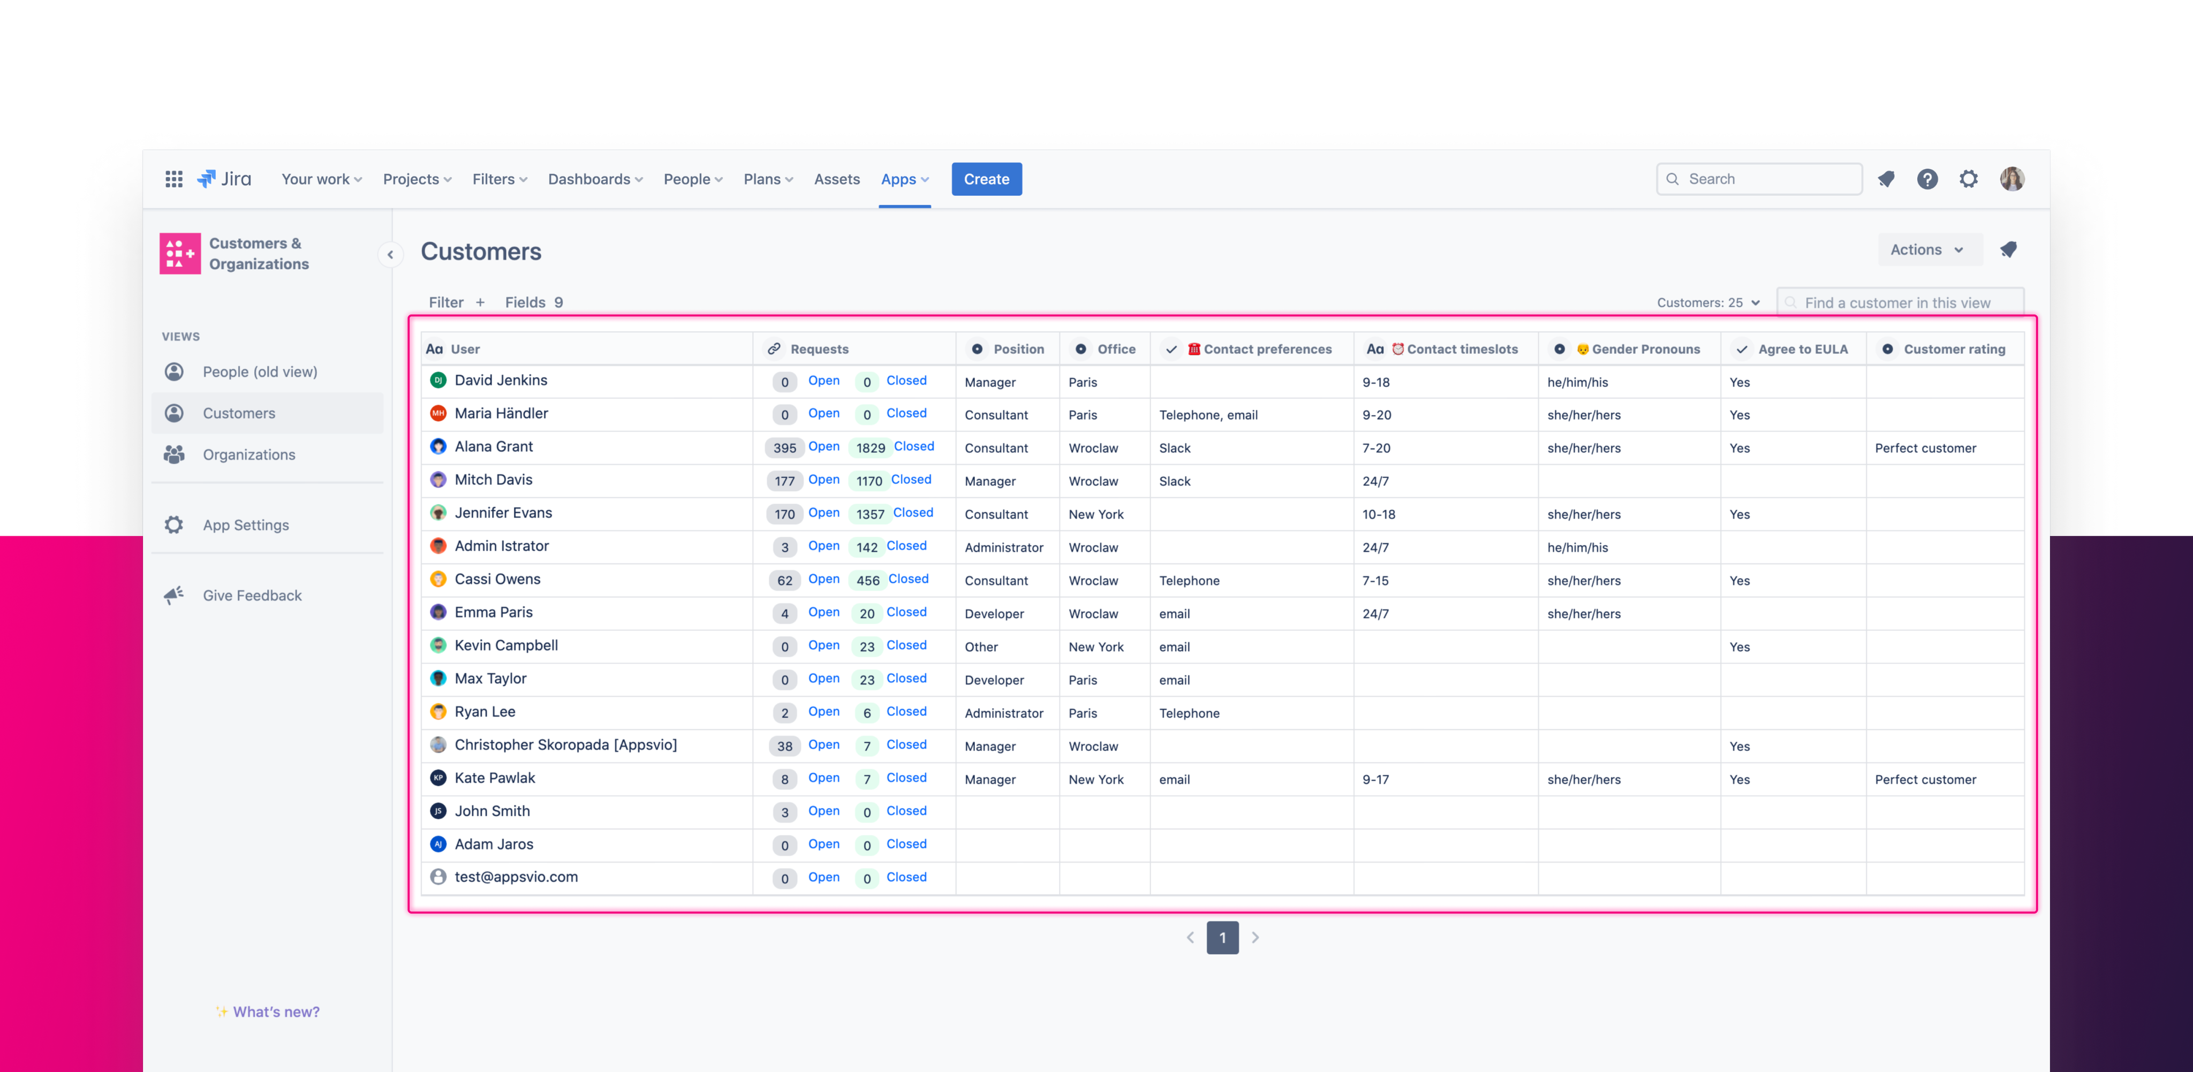Expand the Actions dropdown

1927,249
